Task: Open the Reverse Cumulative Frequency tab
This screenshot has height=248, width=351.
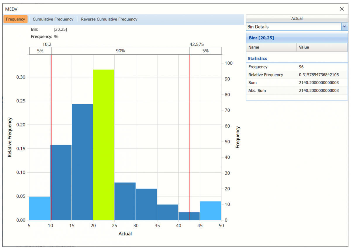Action: tap(109, 19)
